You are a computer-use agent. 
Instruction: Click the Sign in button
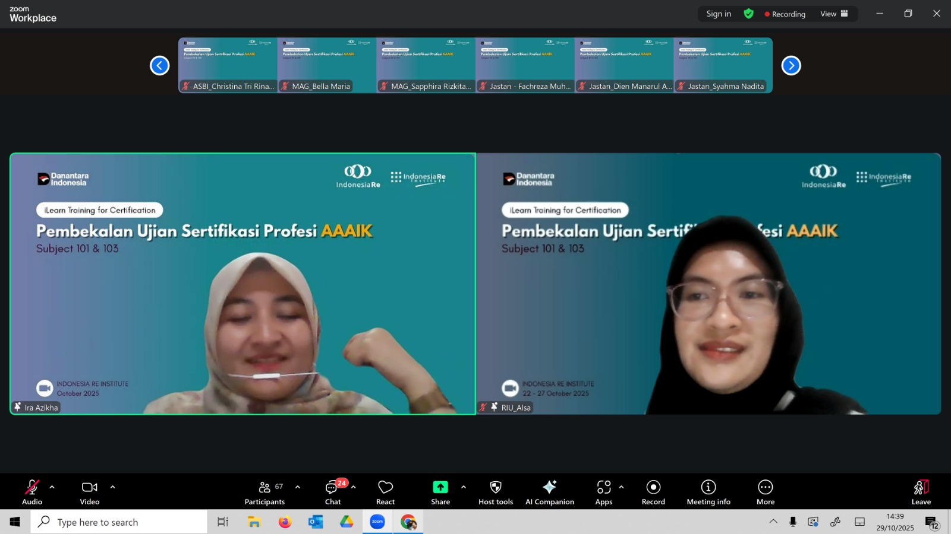coord(719,14)
